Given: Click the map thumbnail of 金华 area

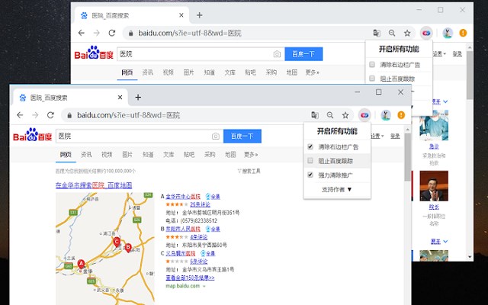Looking at the screenshot, I should [x=105, y=249].
